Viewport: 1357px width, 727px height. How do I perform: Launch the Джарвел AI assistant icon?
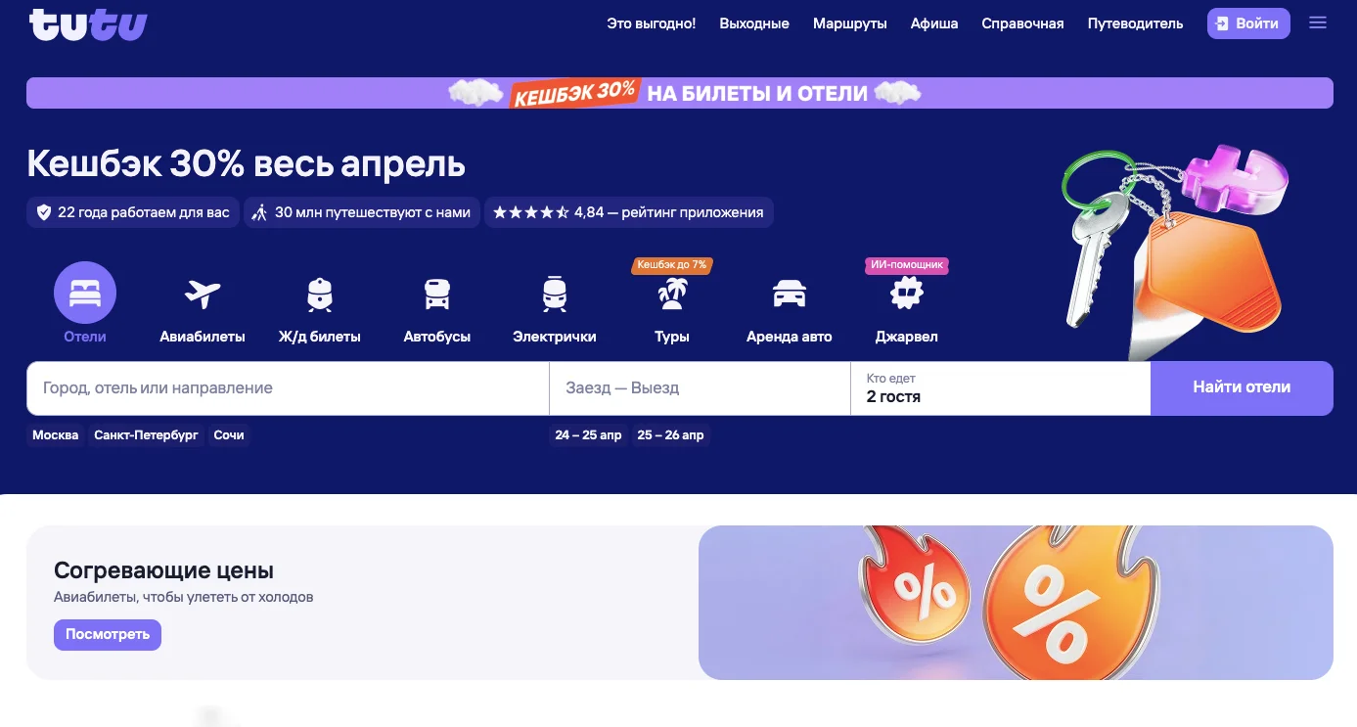tap(906, 294)
